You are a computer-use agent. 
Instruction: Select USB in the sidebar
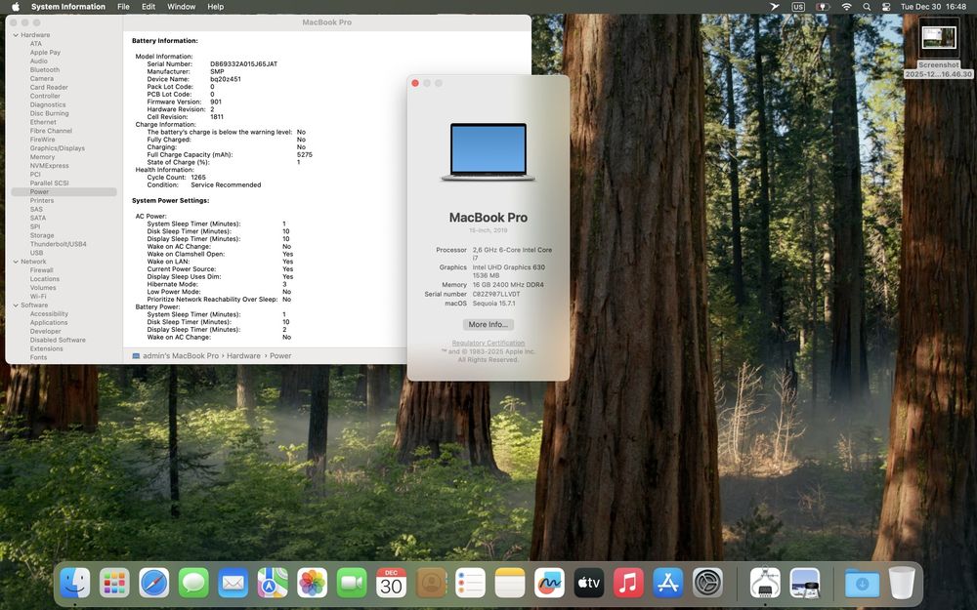tap(37, 254)
